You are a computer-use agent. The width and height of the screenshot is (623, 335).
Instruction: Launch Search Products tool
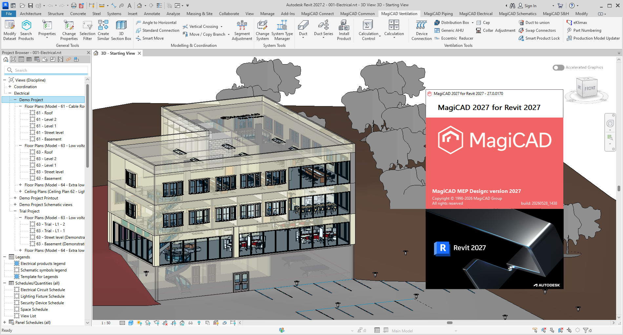pos(26,30)
